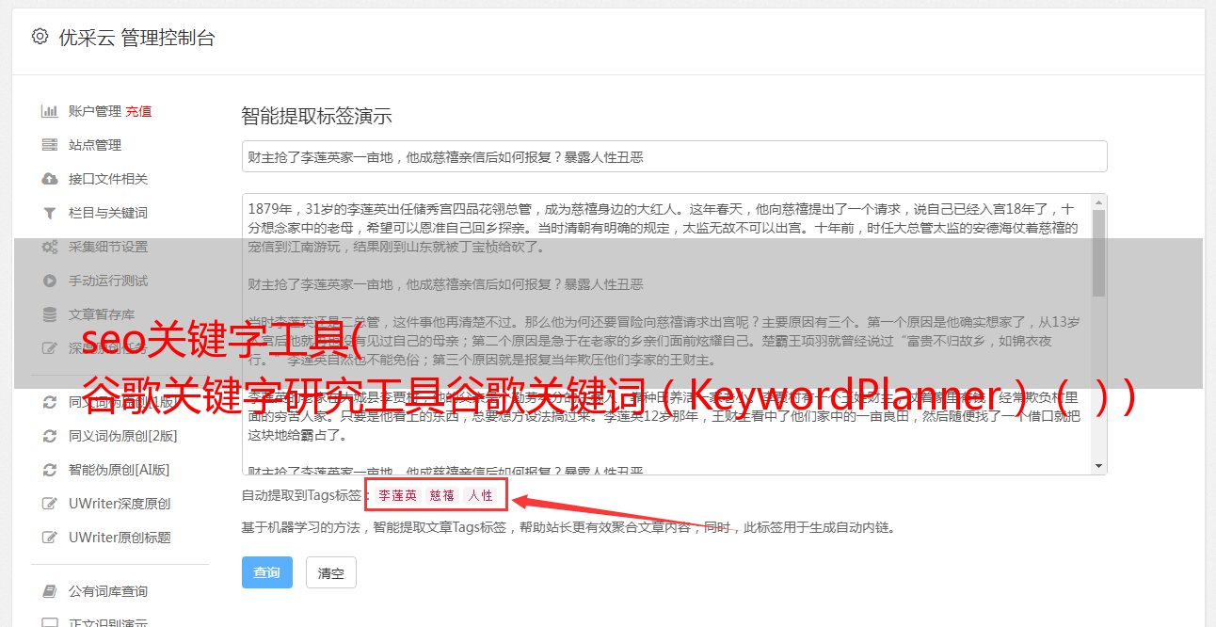The height and width of the screenshot is (627, 1216).
Task: Focus the article title input field
Action: tap(674, 156)
